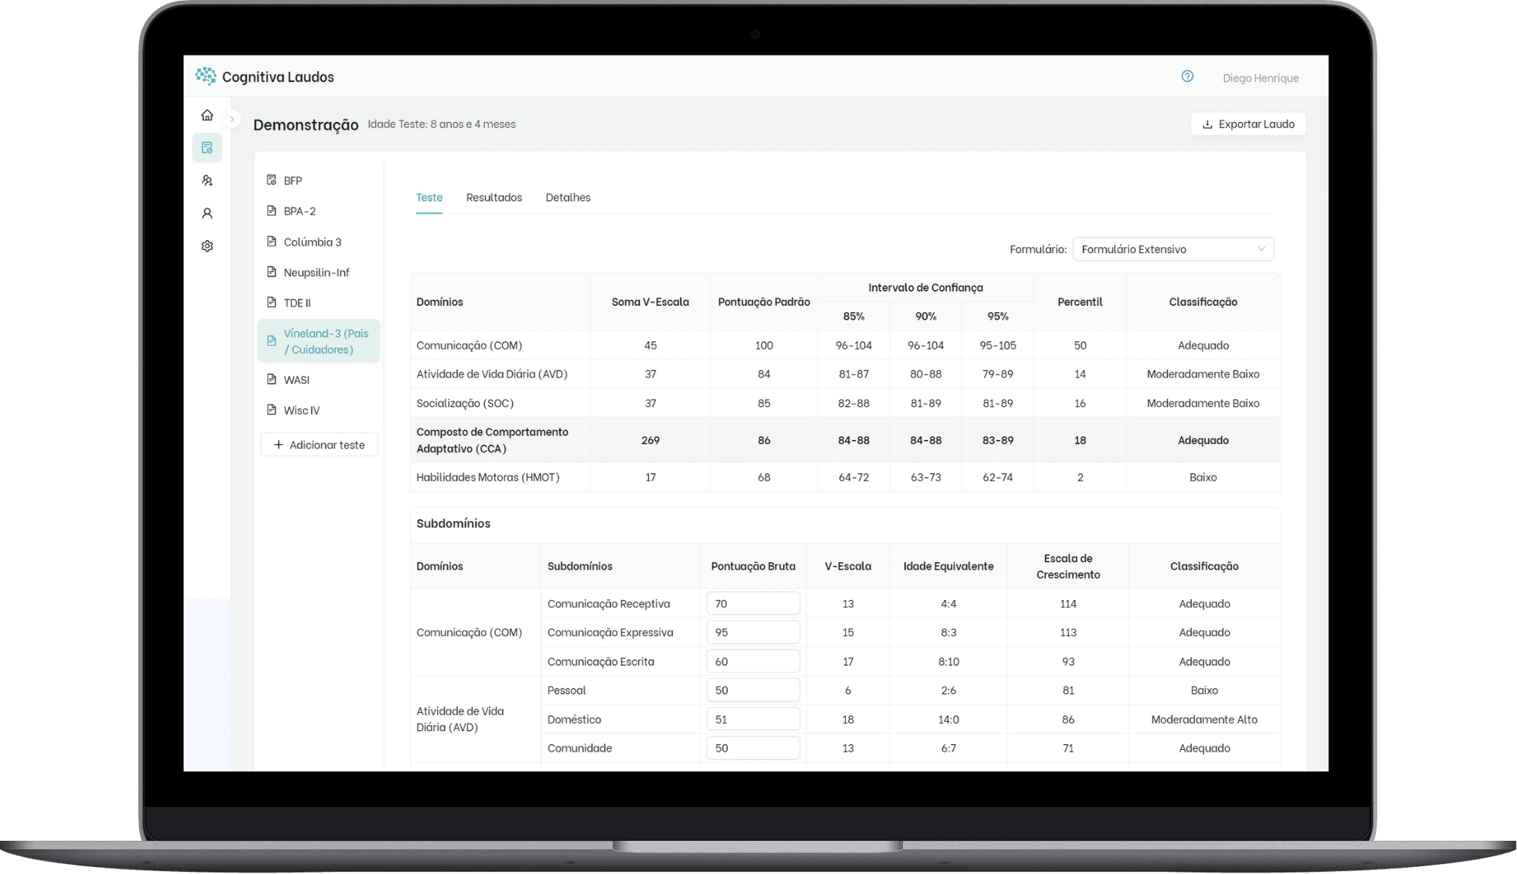
Task: Switch to the Resultados tab
Action: 494,198
